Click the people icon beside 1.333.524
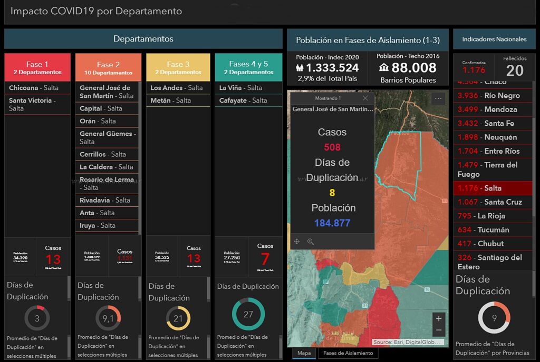 [x=300, y=68]
